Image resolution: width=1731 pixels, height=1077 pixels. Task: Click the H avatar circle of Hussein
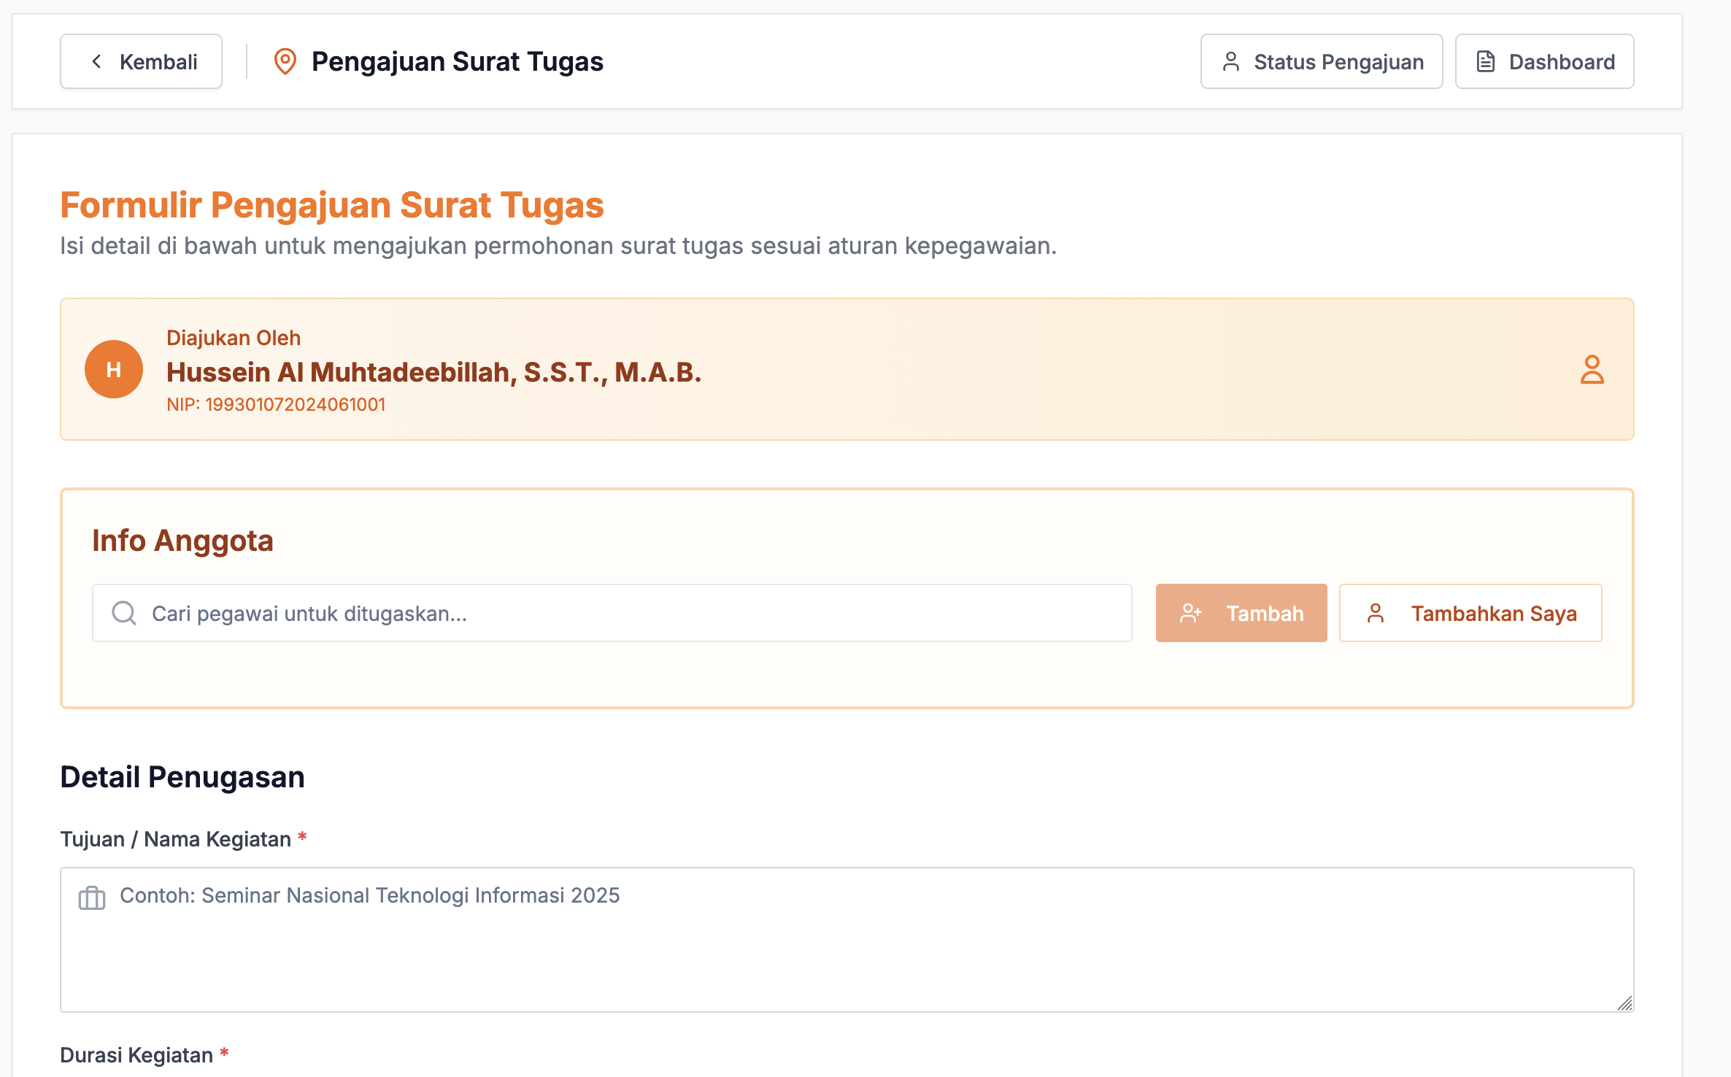(114, 369)
